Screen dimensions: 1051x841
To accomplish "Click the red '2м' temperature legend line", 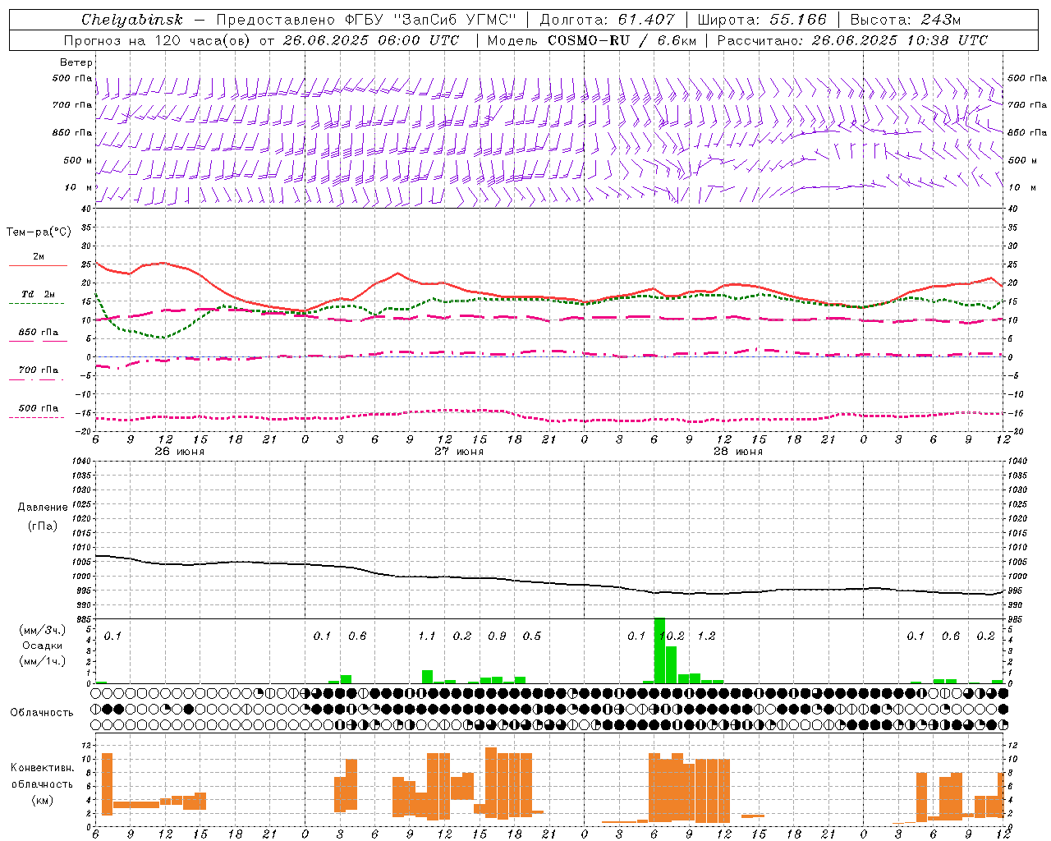I will click(39, 266).
